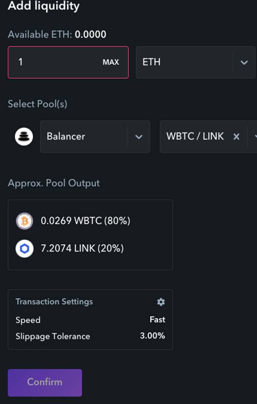Click MAX to use full balance
This screenshot has width=257, height=404.
point(111,62)
